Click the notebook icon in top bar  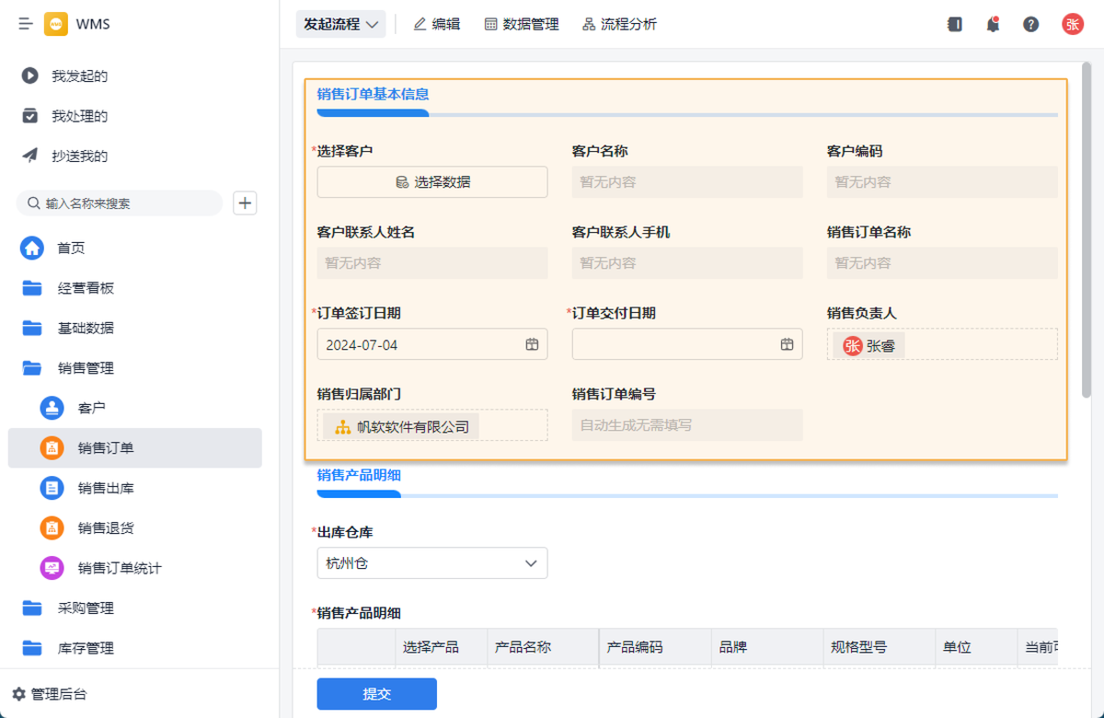pyautogui.click(x=955, y=25)
